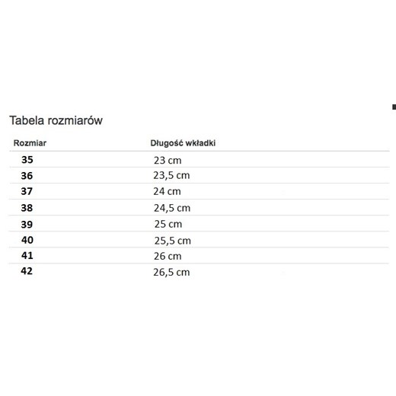Click size 40 in the table
396x396 pixels.
click(x=27, y=240)
